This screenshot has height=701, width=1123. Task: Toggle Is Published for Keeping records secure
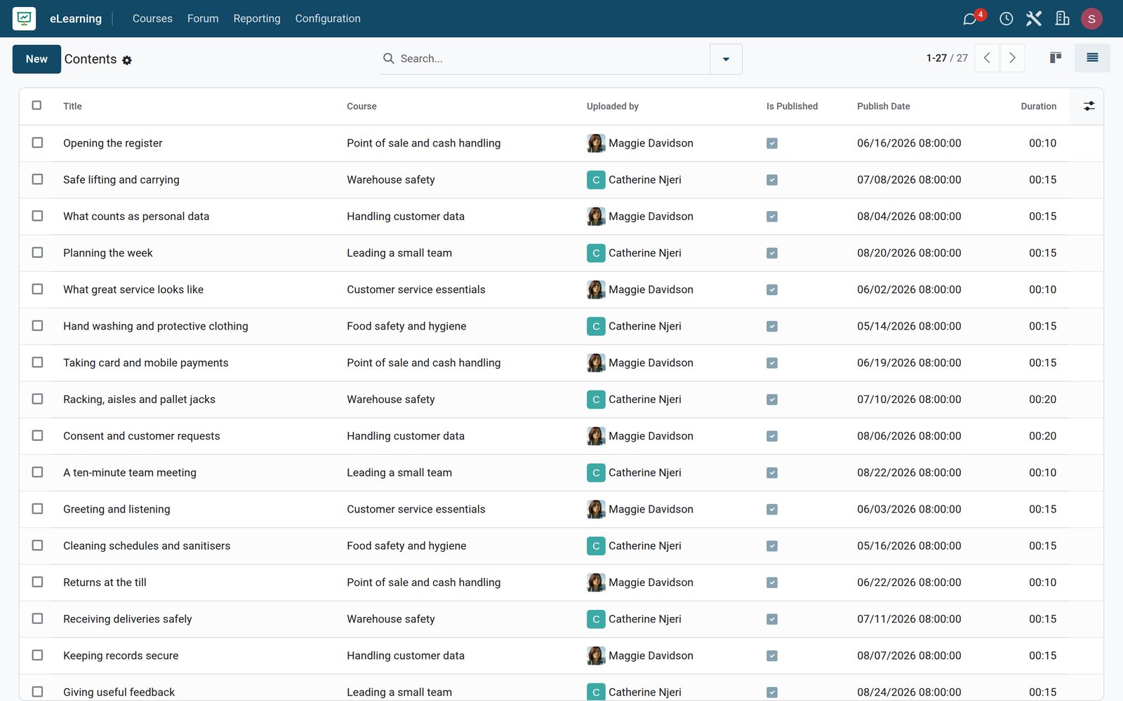pos(772,656)
